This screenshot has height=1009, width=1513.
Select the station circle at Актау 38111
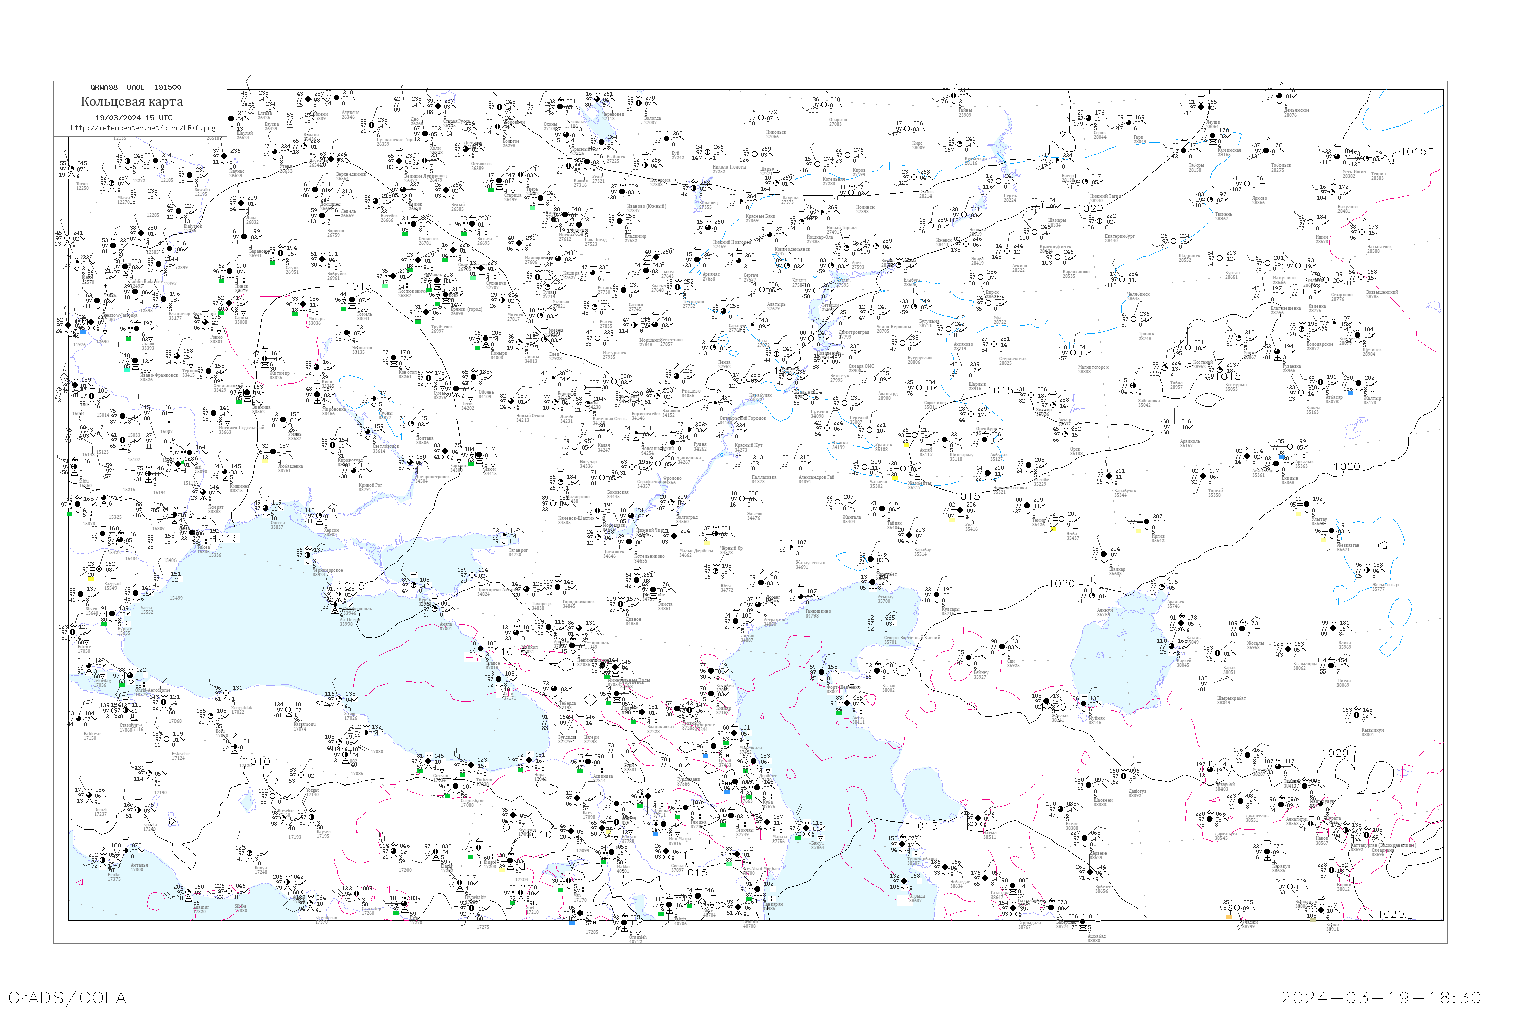[x=847, y=703]
